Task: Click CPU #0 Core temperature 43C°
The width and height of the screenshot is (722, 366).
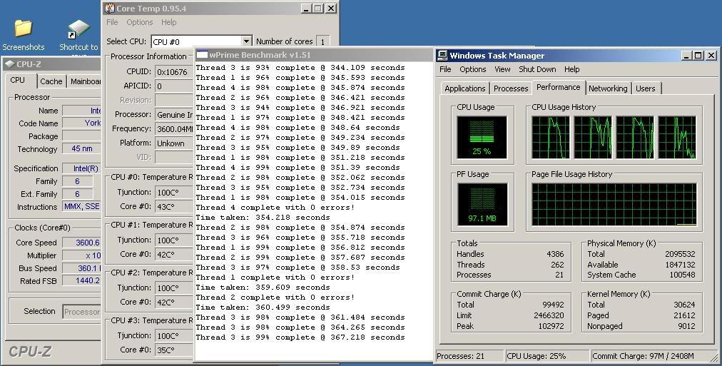Action: click(x=174, y=207)
